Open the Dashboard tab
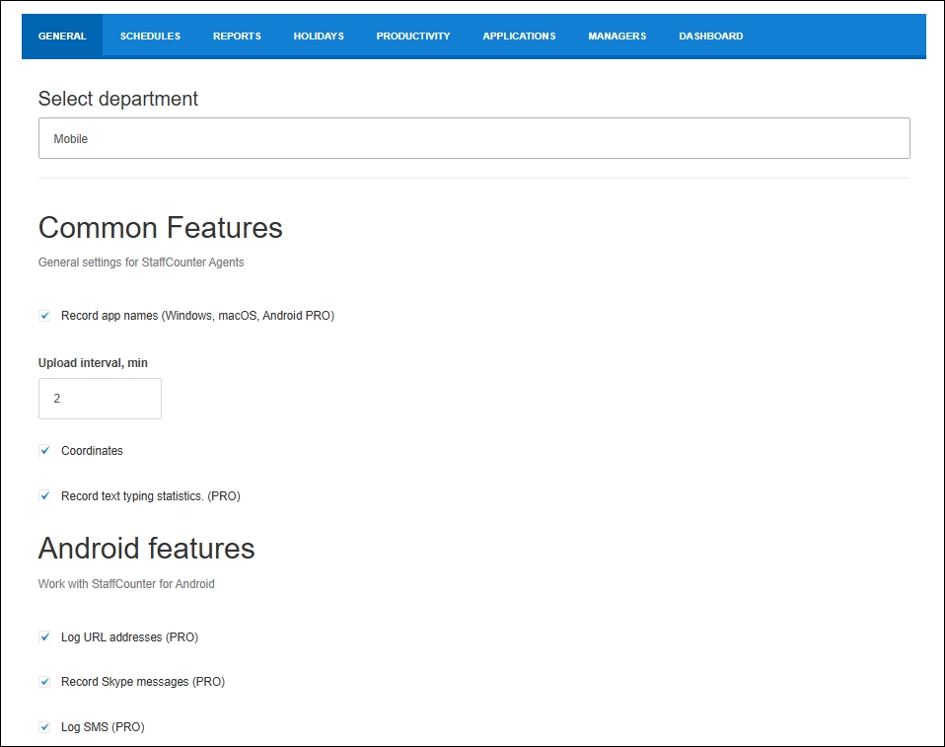Image resolution: width=945 pixels, height=747 pixels. [x=711, y=37]
